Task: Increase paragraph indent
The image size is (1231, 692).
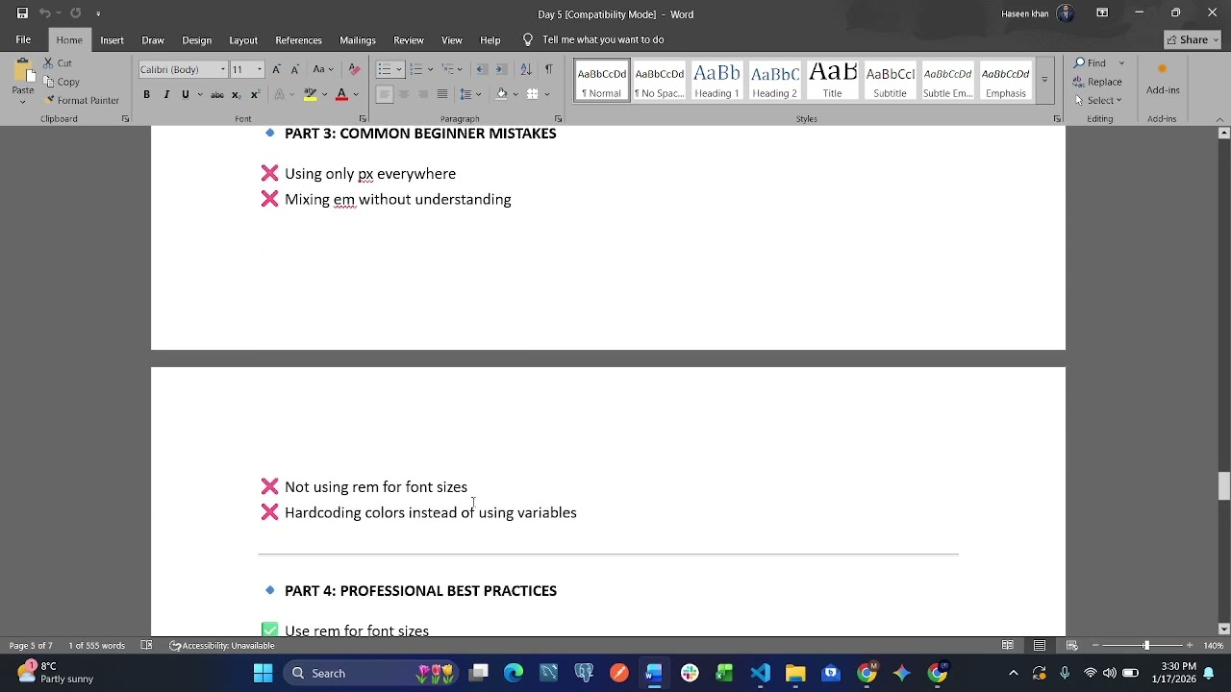Action: 503,69
